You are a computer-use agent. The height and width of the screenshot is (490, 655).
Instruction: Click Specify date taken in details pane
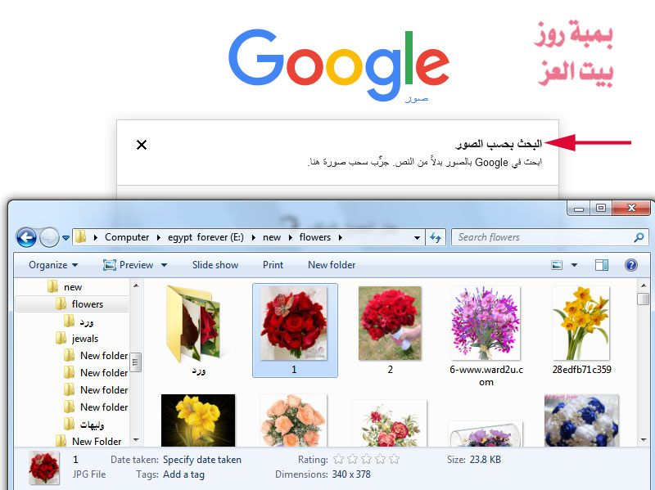202,460
